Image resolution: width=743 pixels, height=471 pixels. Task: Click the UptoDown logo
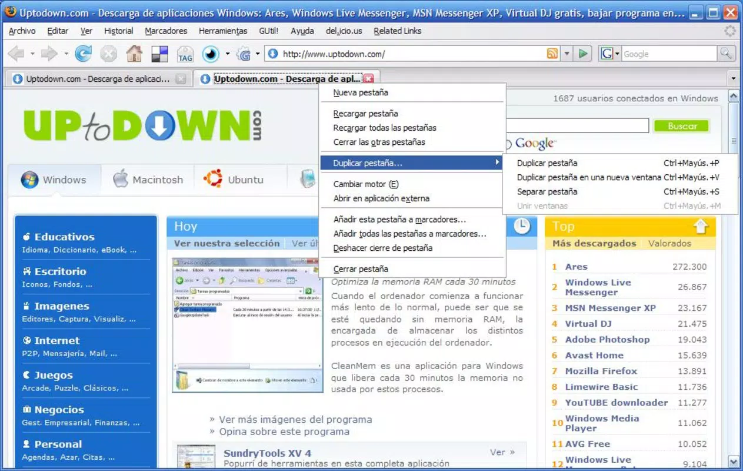(x=142, y=125)
